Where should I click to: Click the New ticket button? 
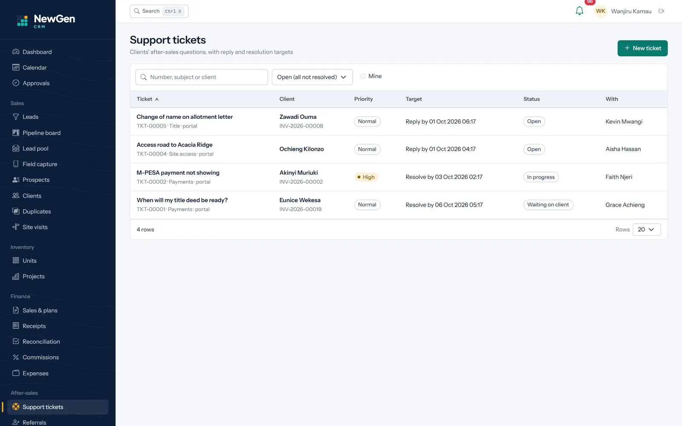[x=642, y=48]
